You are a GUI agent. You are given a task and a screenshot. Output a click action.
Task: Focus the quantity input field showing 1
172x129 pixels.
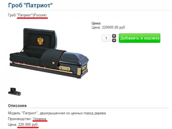pyautogui.click(x=106, y=38)
